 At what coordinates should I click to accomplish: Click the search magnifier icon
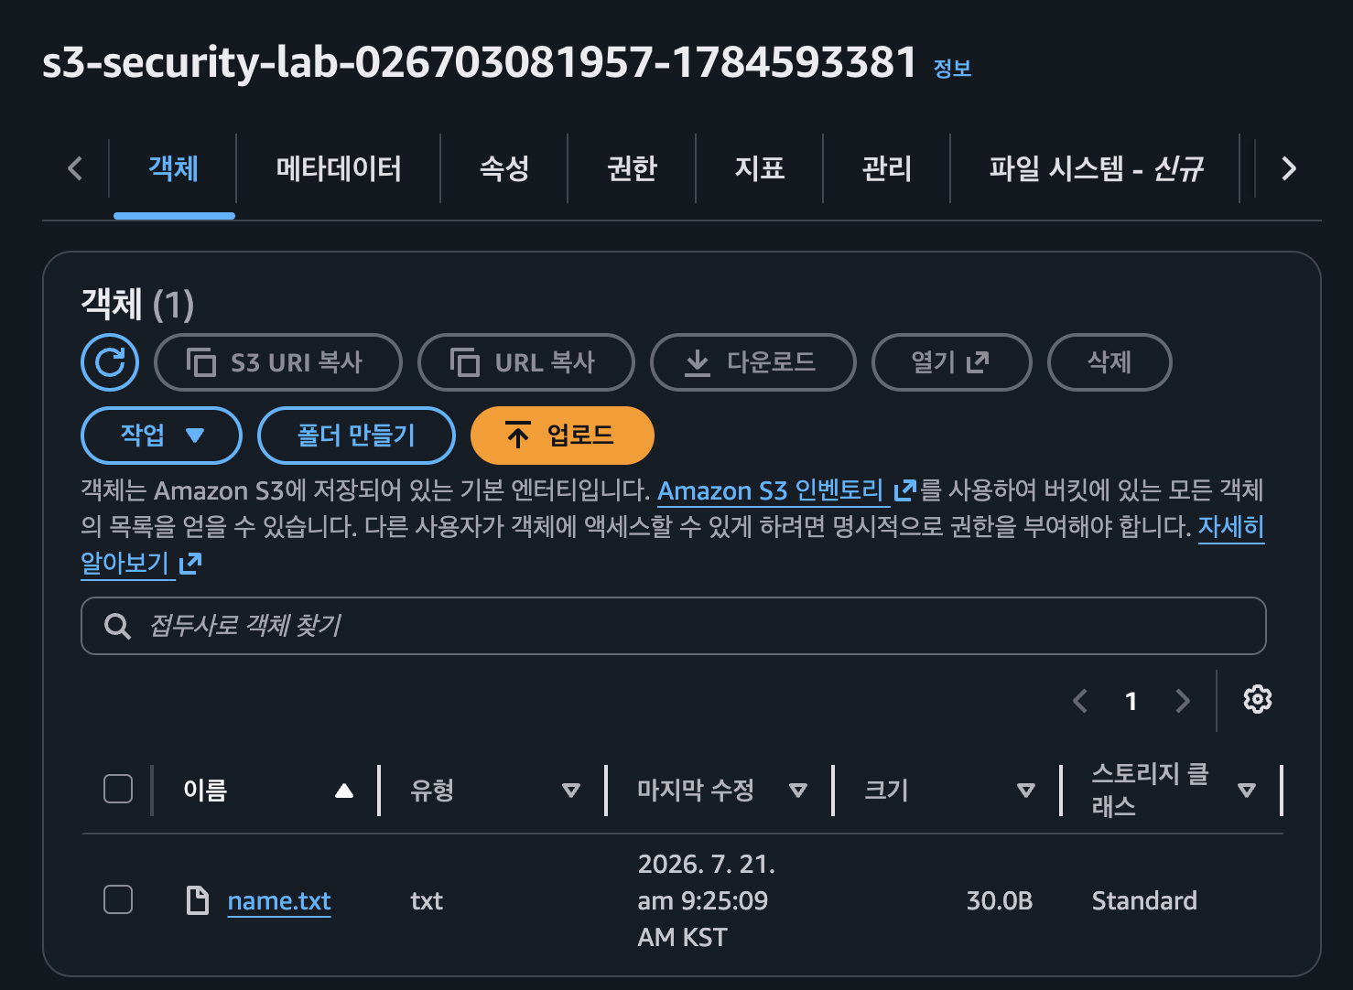point(117,626)
